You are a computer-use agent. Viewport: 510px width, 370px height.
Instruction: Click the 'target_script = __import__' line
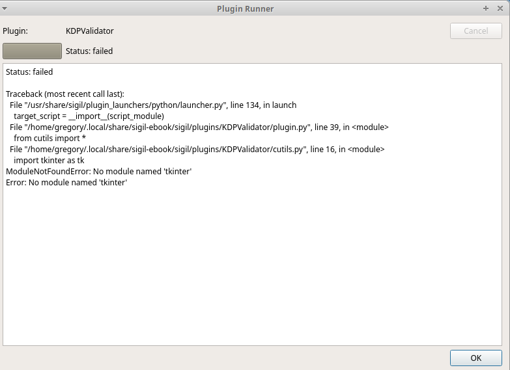pyautogui.click(x=89, y=116)
